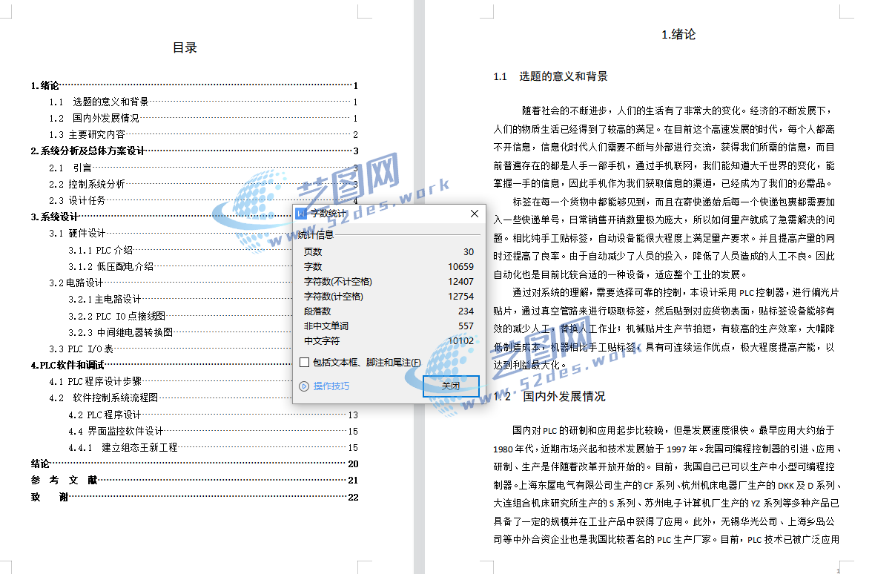Image resolution: width=872 pixels, height=574 pixels.
Task: Go to the 4.2 PLC 程序设计 entry
Action: point(214,415)
